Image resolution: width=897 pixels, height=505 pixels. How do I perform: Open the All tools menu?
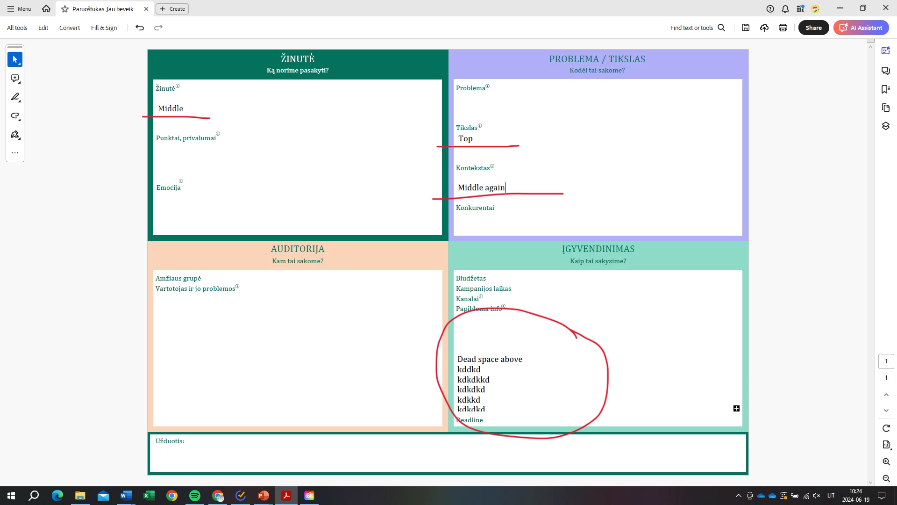click(x=17, y=28)
